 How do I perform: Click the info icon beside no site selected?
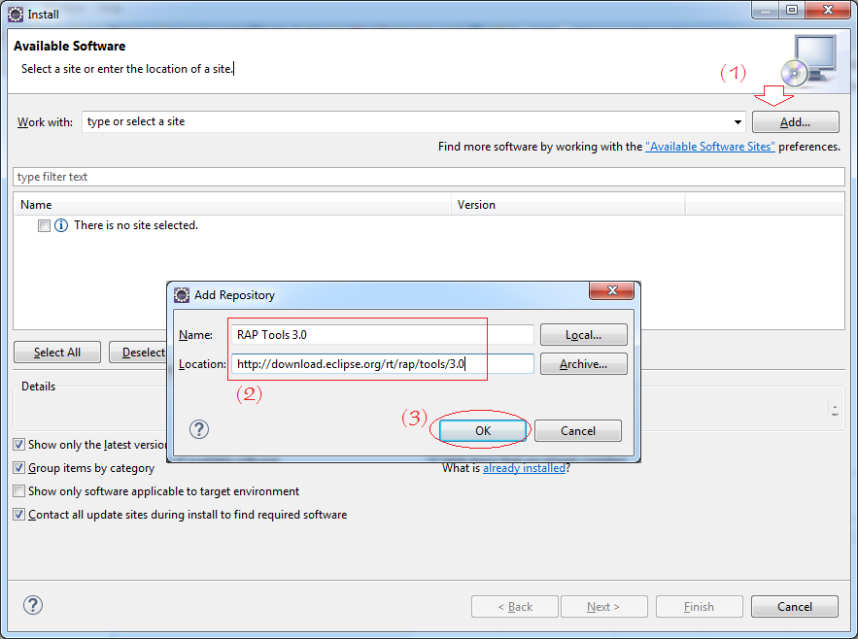point(61,225)
